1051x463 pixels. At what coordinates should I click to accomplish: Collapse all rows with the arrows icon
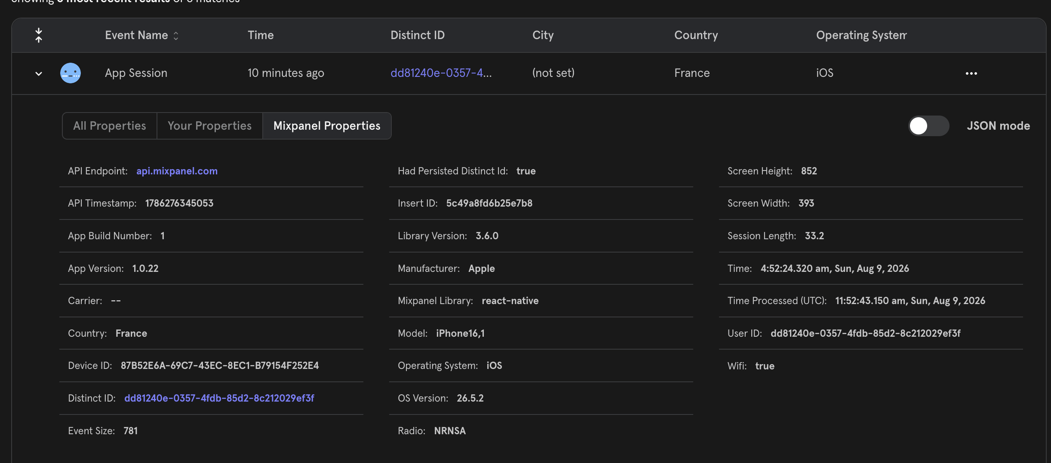39,35
